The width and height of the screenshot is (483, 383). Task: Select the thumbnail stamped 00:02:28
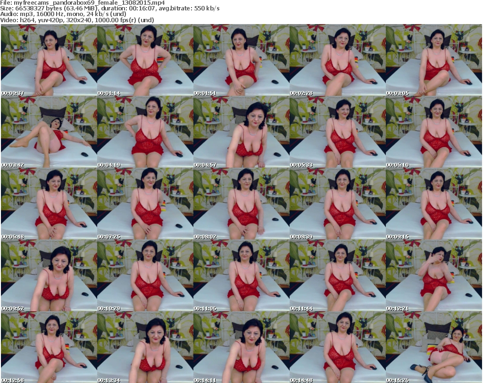(338, 60)
